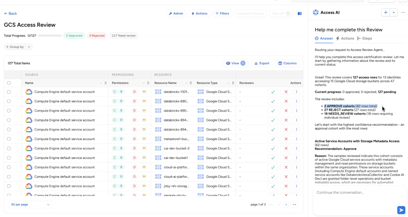Send the Access AI message

tap(401, 210)
